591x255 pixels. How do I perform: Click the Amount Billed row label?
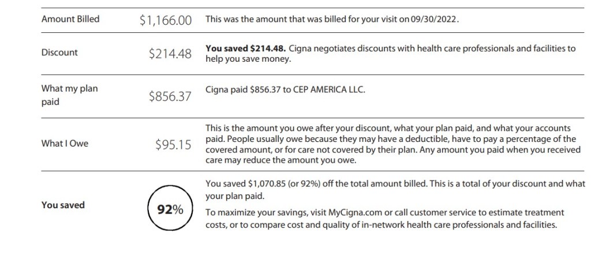pyautogui.click(x=70, y=19)
